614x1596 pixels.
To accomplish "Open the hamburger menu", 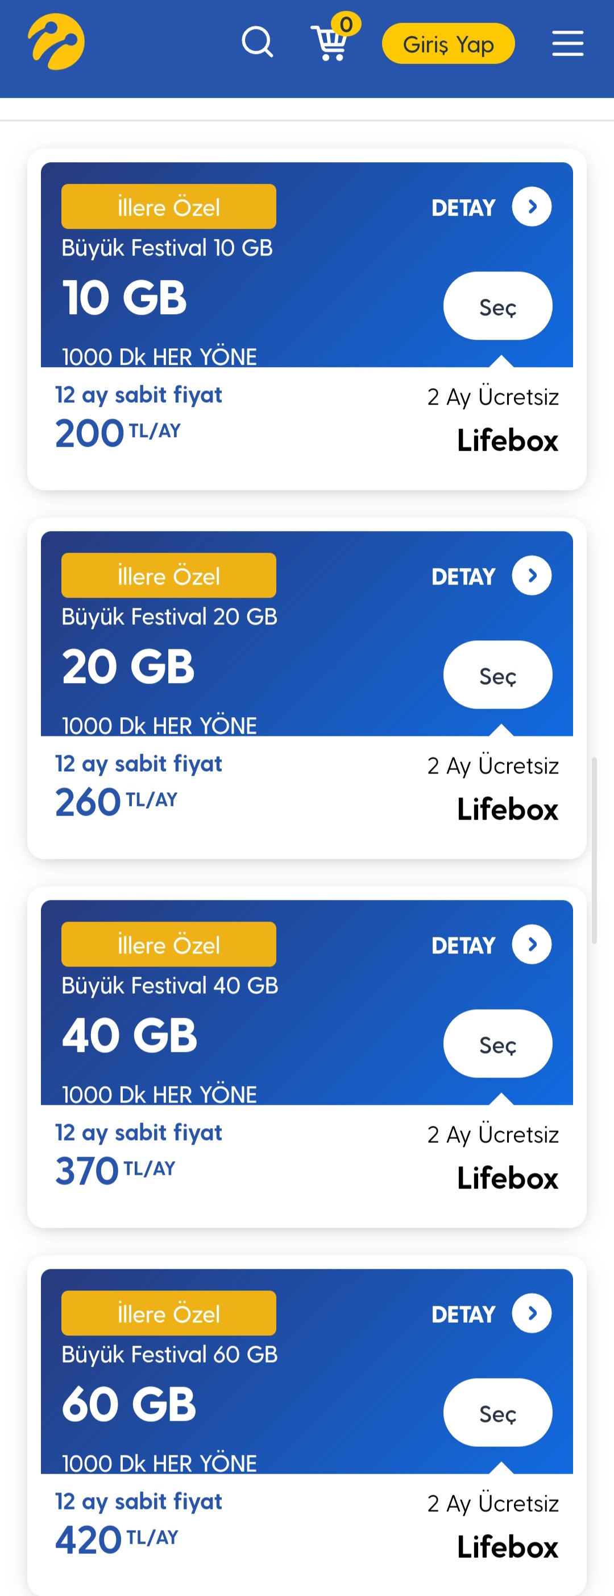I will [567, 43].
